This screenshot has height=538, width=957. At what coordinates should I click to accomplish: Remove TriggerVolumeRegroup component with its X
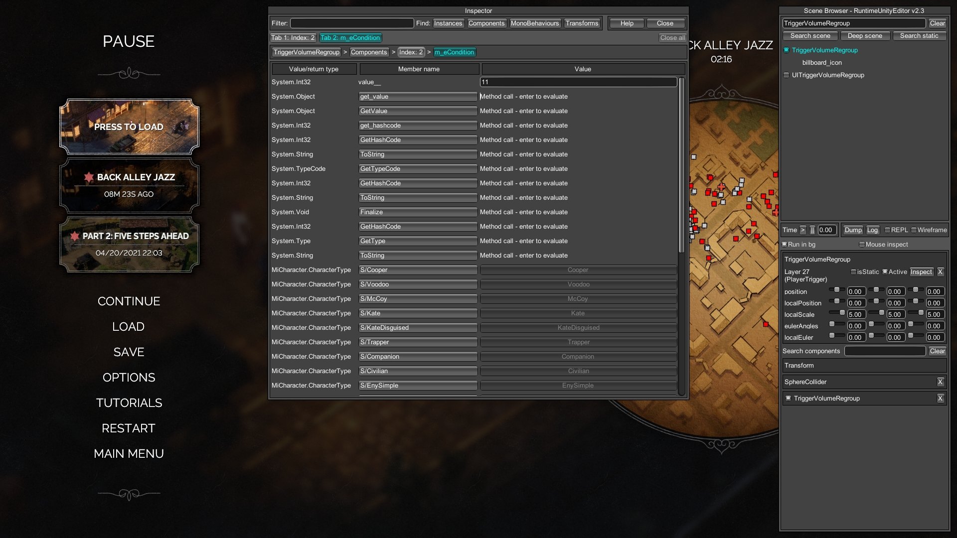tap(940, 398)
